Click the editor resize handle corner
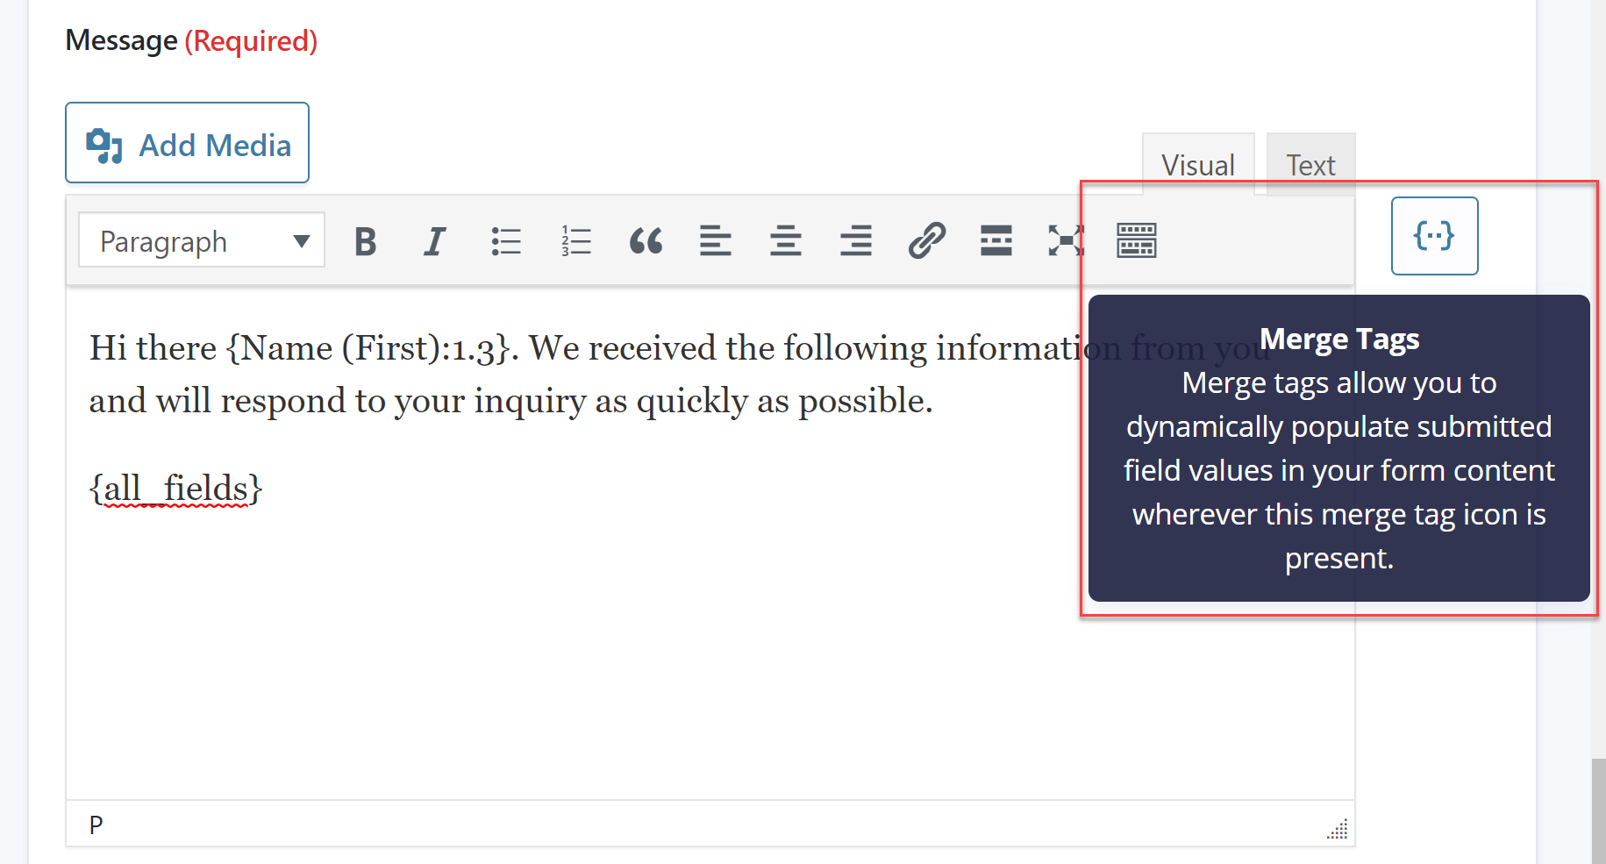The image size is (1606, 864). 1338,829
